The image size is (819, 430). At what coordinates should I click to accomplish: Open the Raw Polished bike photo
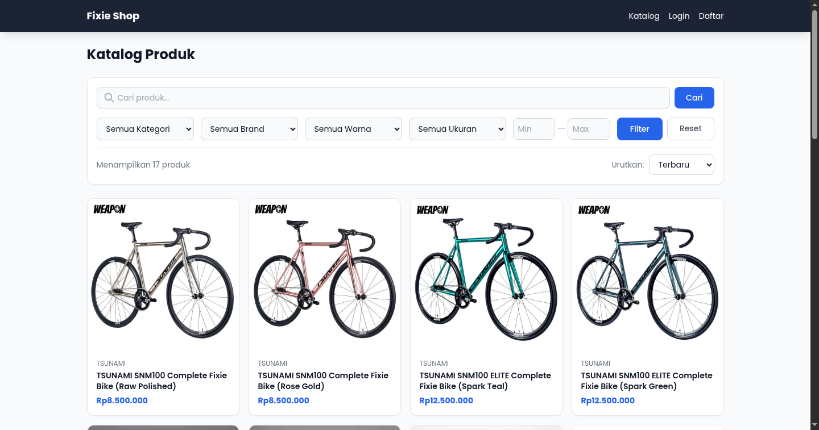point(163,275)
